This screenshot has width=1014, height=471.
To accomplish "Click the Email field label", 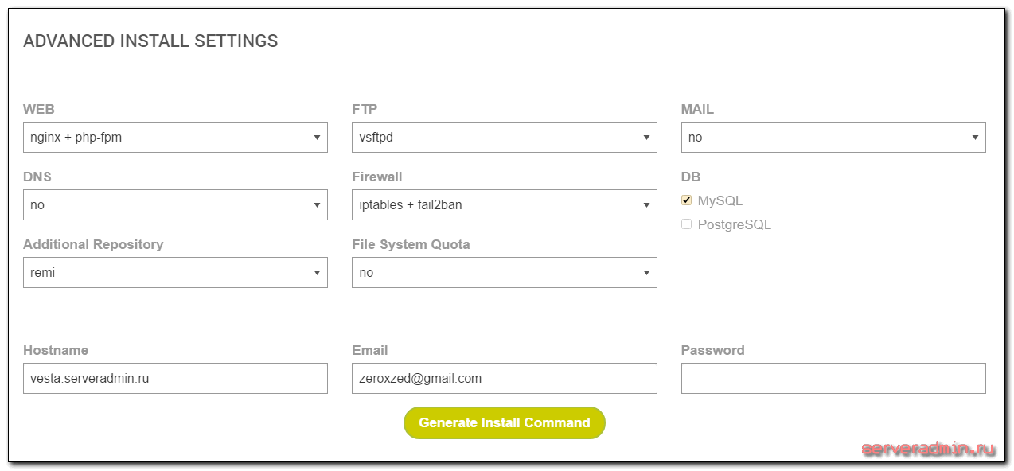I will [x=369, y=350].
